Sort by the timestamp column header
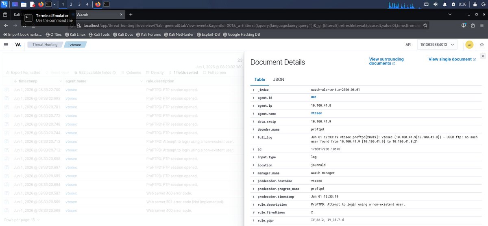 [28, 81]
